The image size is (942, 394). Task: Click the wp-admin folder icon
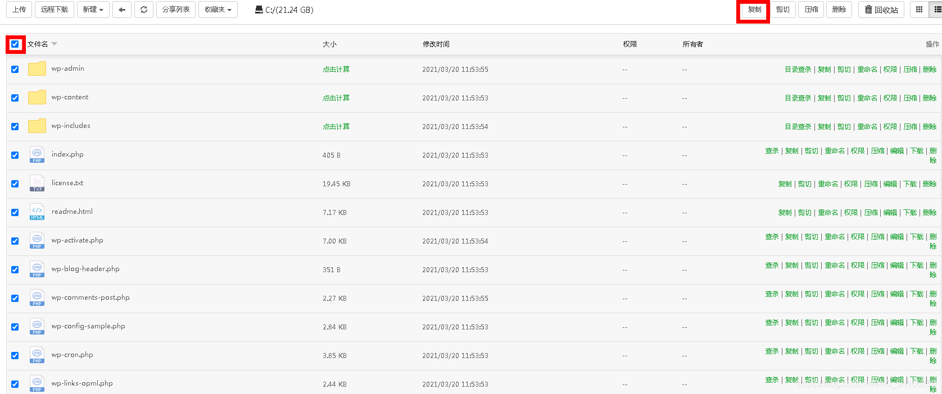coord(37,68)
